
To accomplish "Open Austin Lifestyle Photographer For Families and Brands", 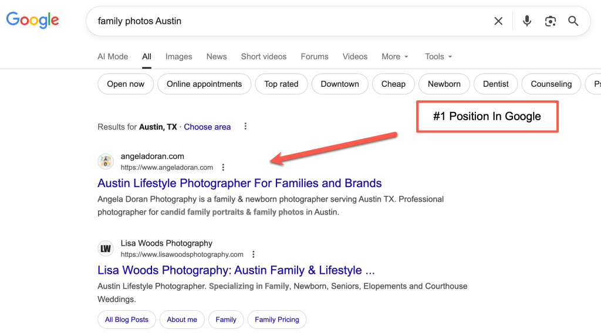I will (x=239, y=183).
